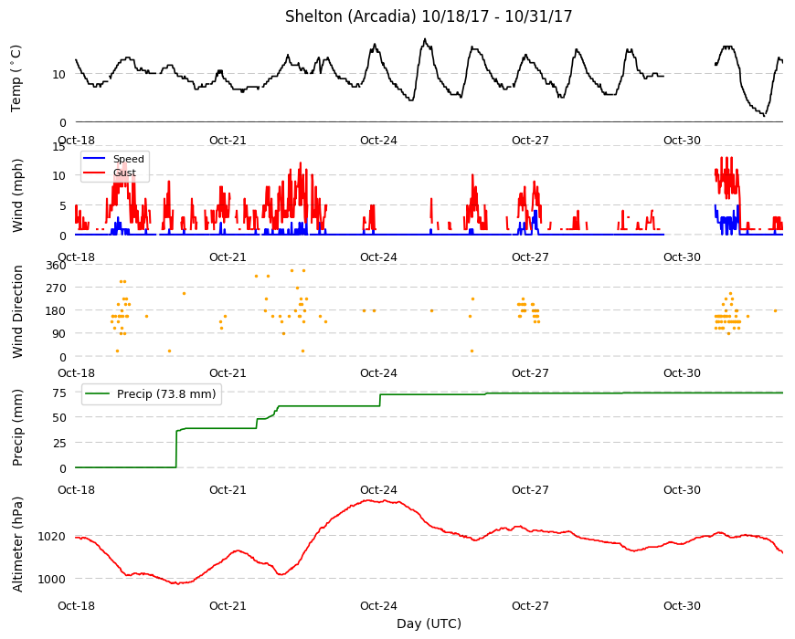Click the Temp (°C) axis label
The image size is (795, 639).
click(x=16, y=79)
